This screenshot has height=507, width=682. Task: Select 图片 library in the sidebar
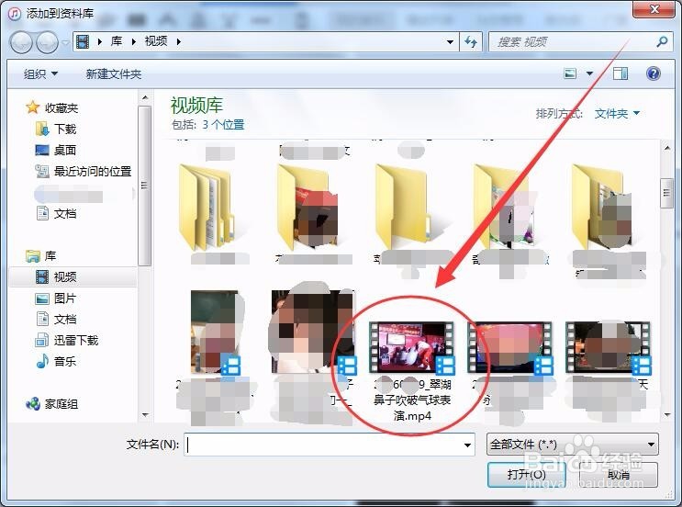(x=56, y=299)
